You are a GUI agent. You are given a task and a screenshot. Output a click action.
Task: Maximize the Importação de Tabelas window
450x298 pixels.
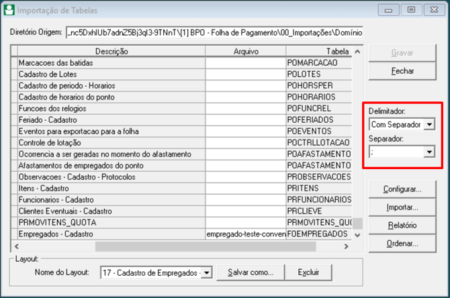click(x=411, y=10)
